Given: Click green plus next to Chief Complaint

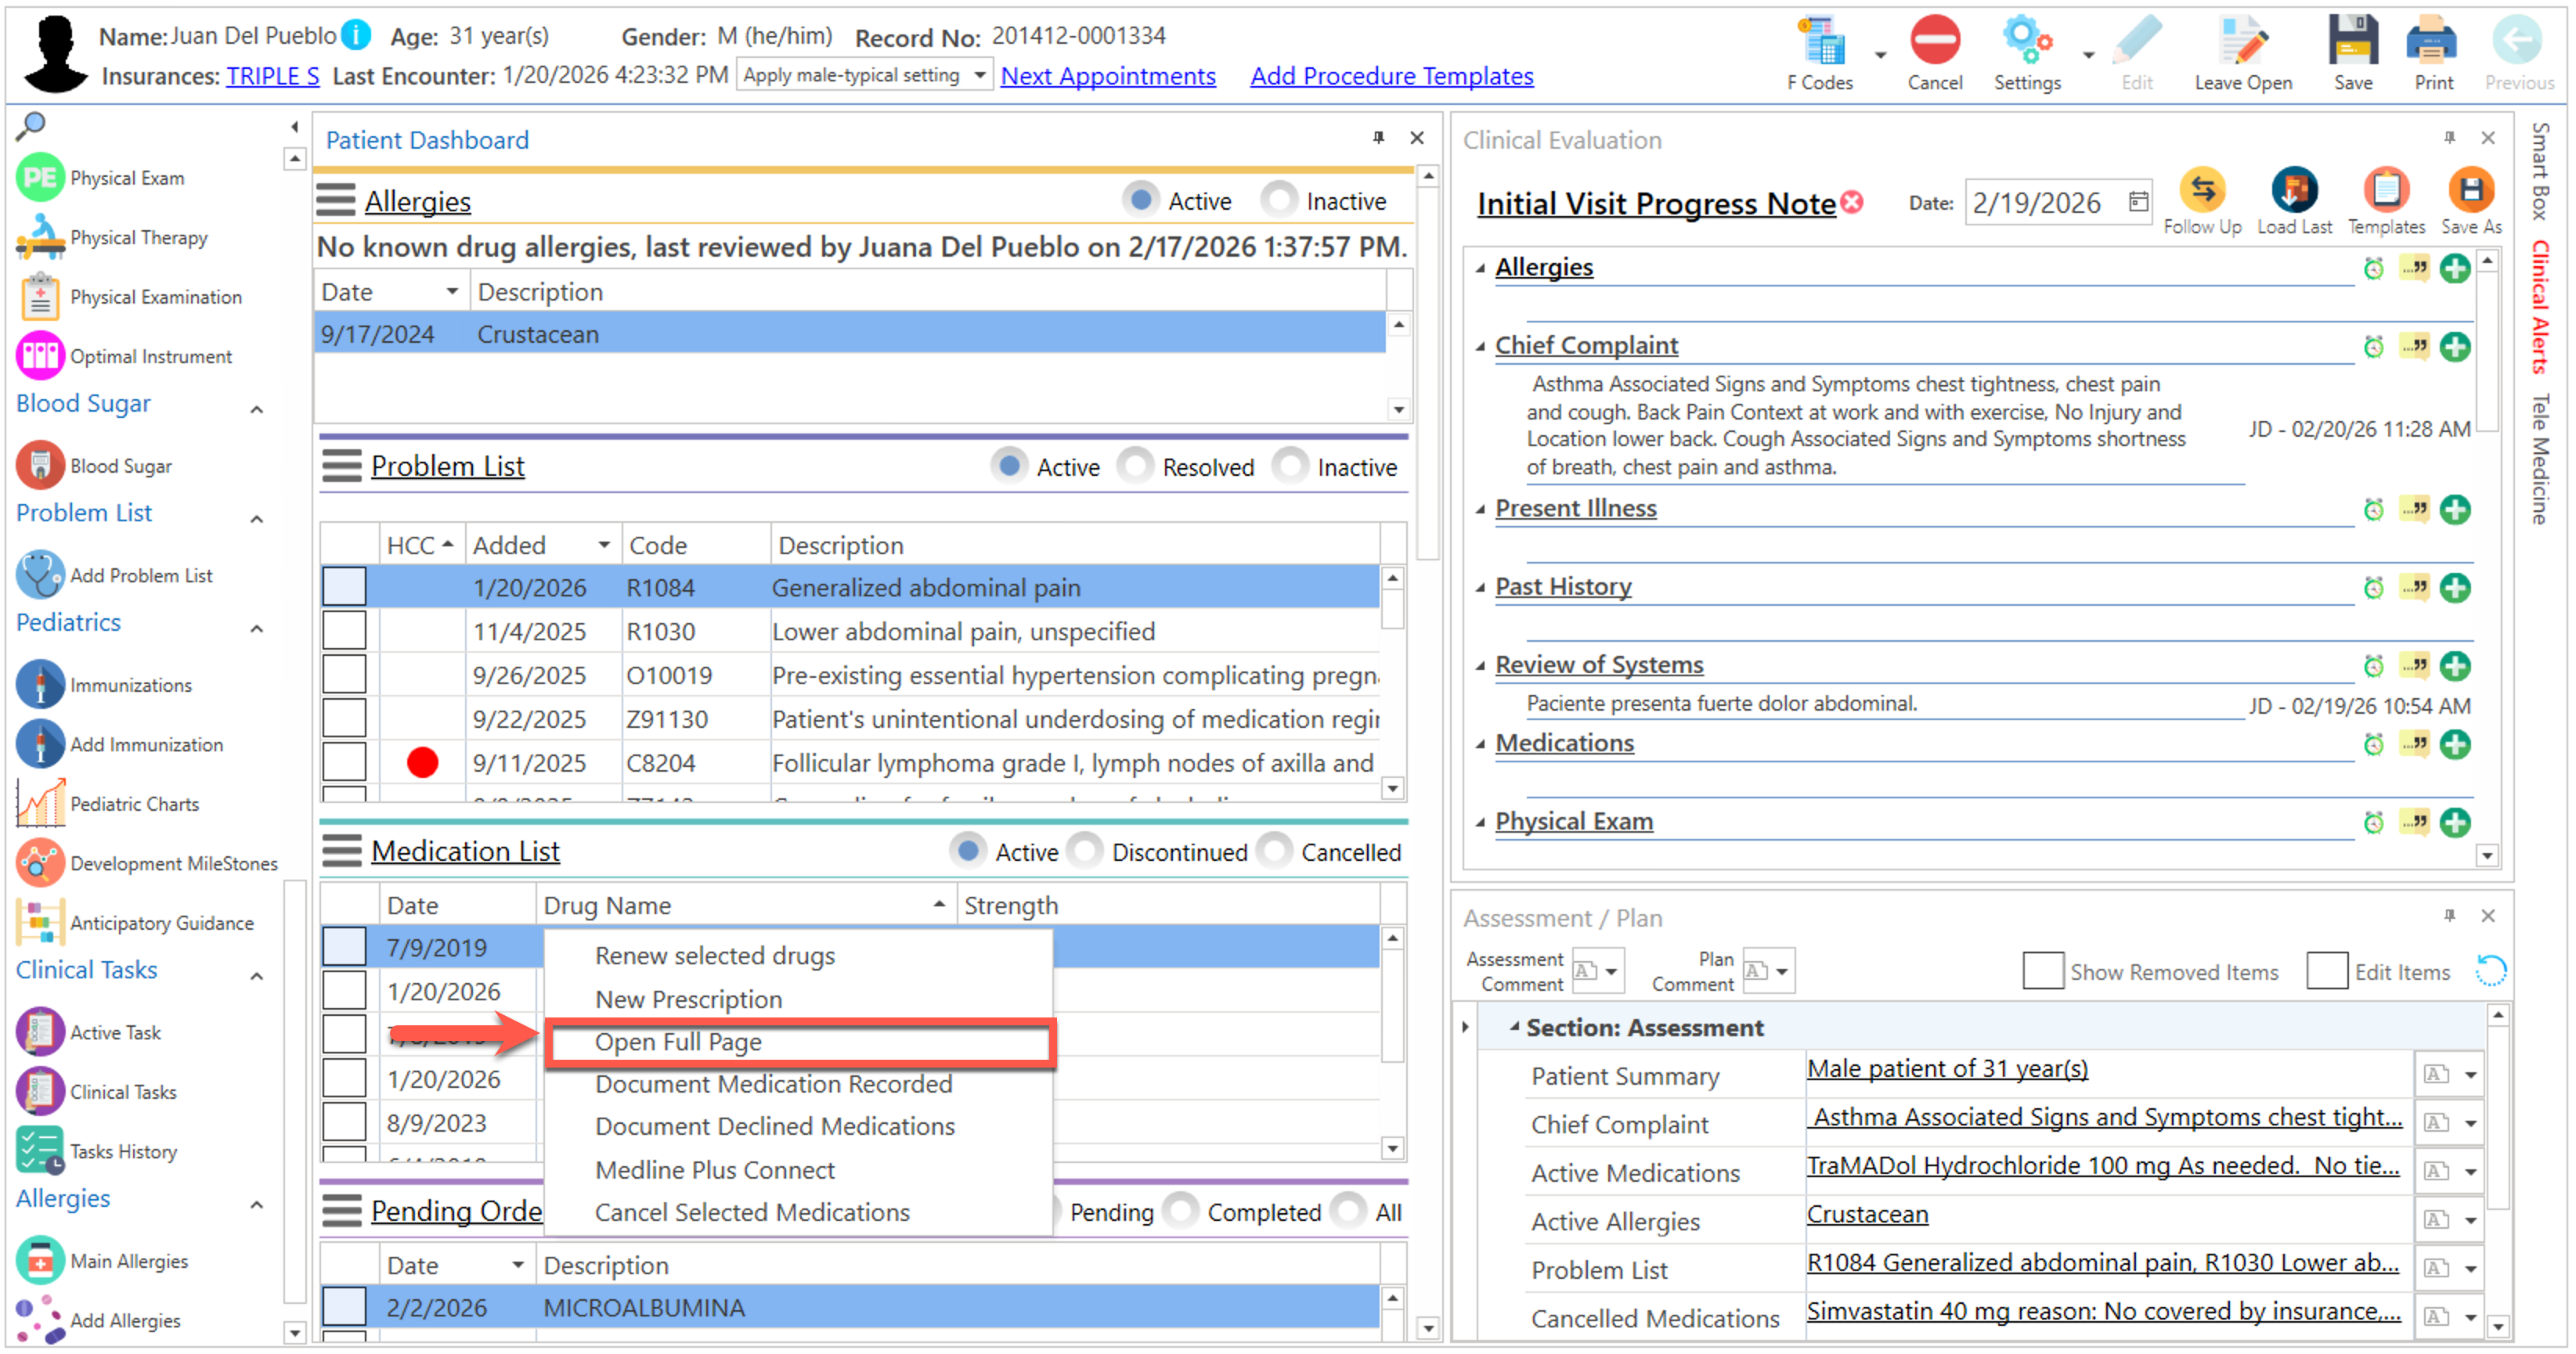Looking at the screenshot, I should coord(2455,348).
